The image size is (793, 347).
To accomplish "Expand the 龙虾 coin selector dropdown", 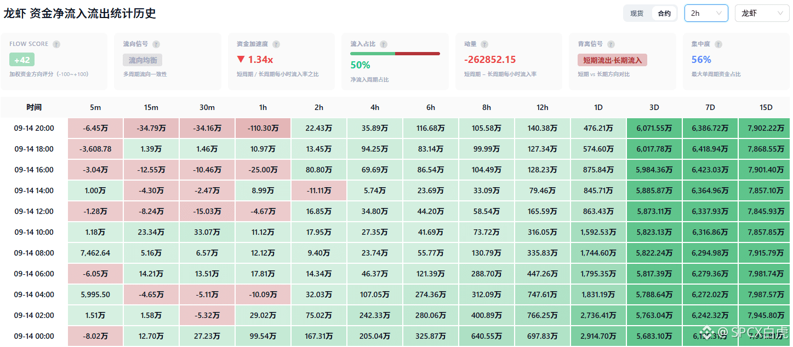I will click(762, 13).
